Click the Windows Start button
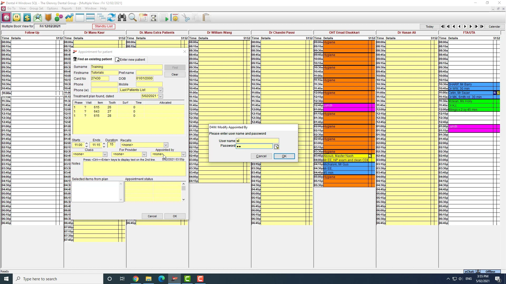Image resolution: width=506 pixels, height=284 pixels. [x=6, y=279]
